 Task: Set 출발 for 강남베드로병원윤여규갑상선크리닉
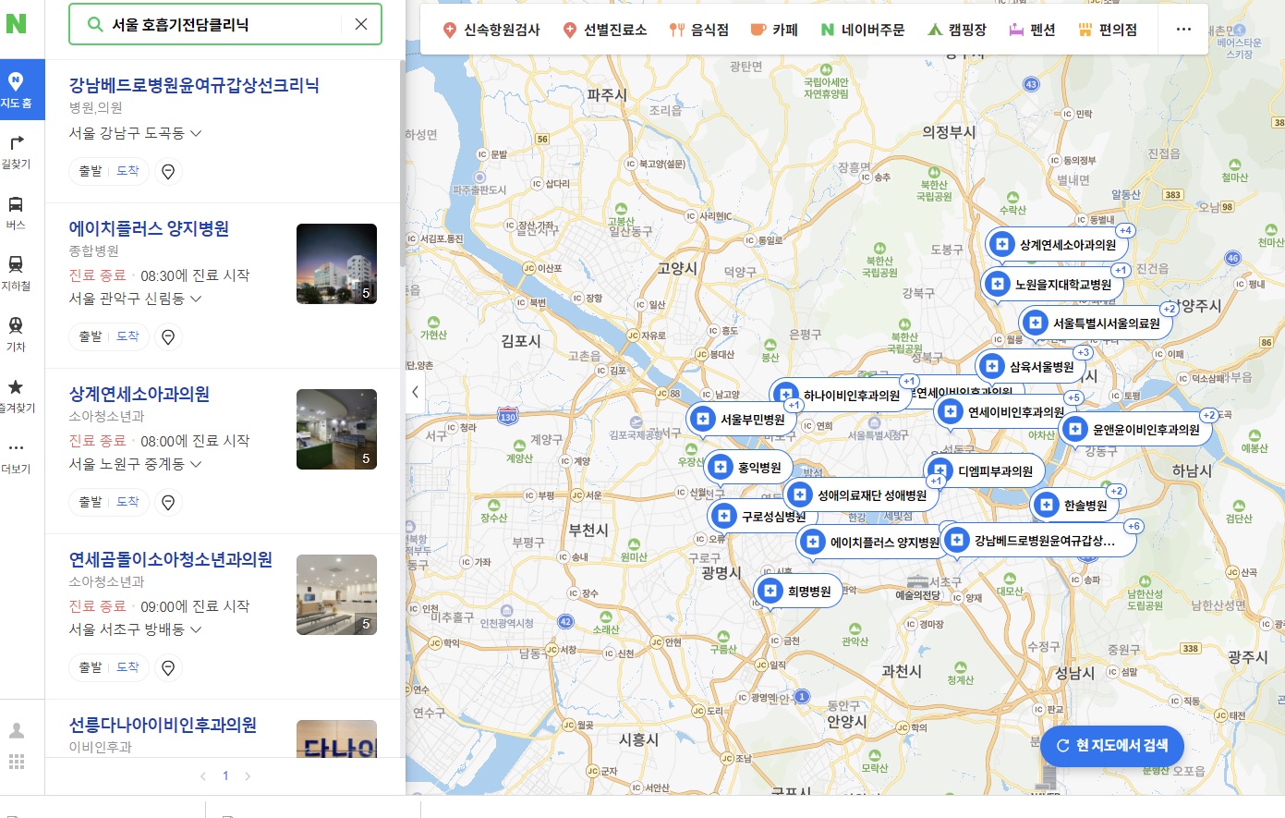[x=90, y=171]
